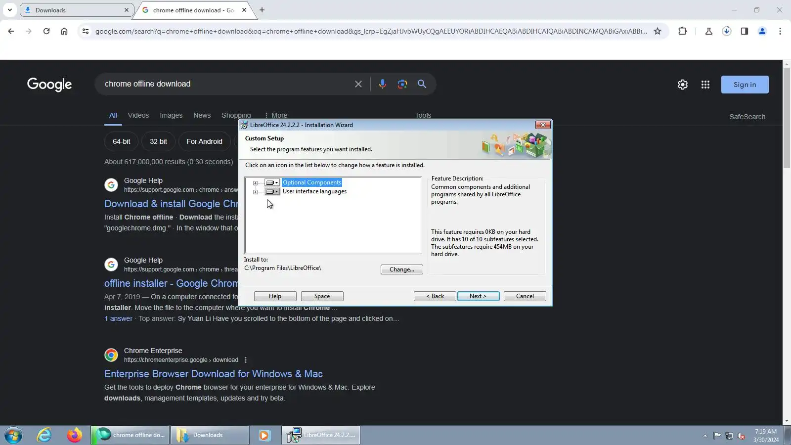Open the Chrome profile menu
The height and width of the screenshot is (445, 791).
pos(762,31)
